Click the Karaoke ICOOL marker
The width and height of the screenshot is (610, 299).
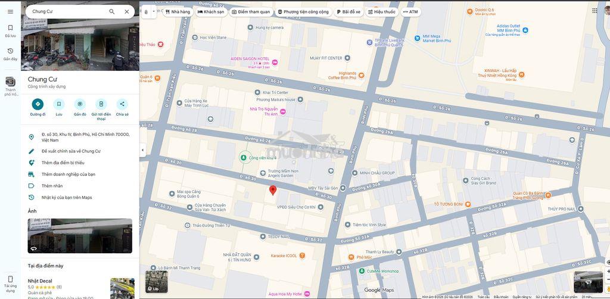(x=302, y=256)
